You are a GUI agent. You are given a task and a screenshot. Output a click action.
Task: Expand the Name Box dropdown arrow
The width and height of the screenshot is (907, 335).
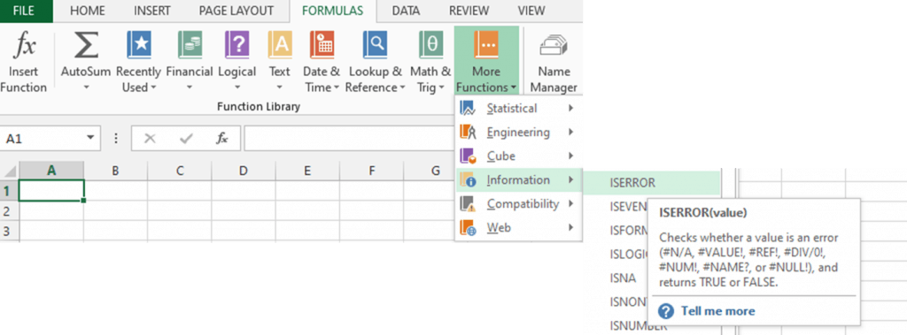point(89,138)
